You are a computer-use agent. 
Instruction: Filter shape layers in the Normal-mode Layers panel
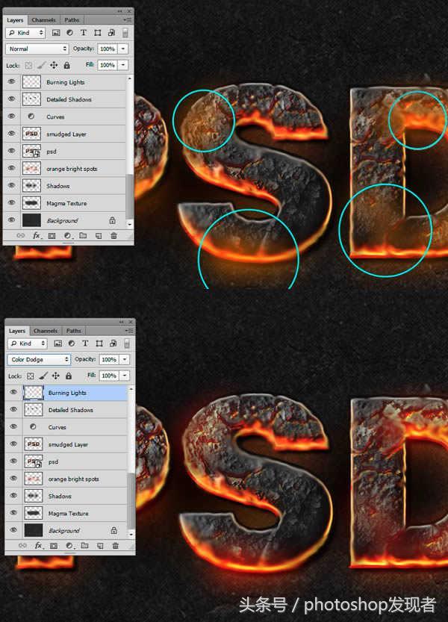pos(98,33)
